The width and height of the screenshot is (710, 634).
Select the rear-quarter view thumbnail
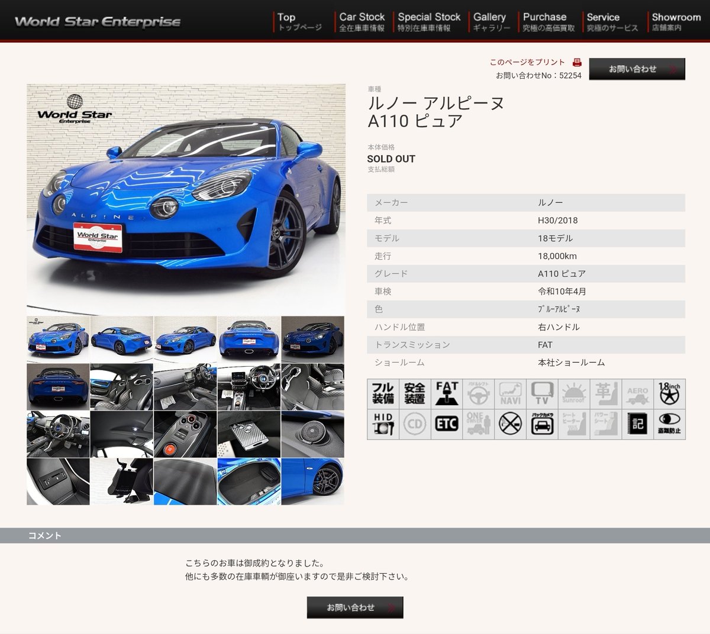122,339
